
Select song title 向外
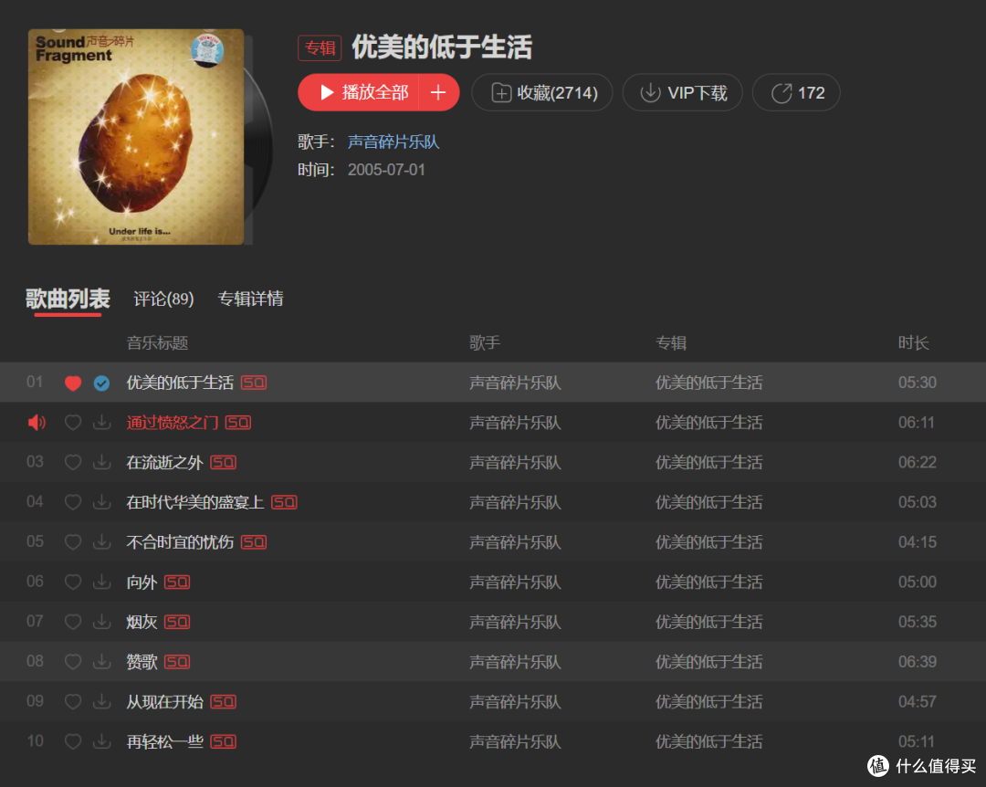pyautogui.click(x=142, y=582)
